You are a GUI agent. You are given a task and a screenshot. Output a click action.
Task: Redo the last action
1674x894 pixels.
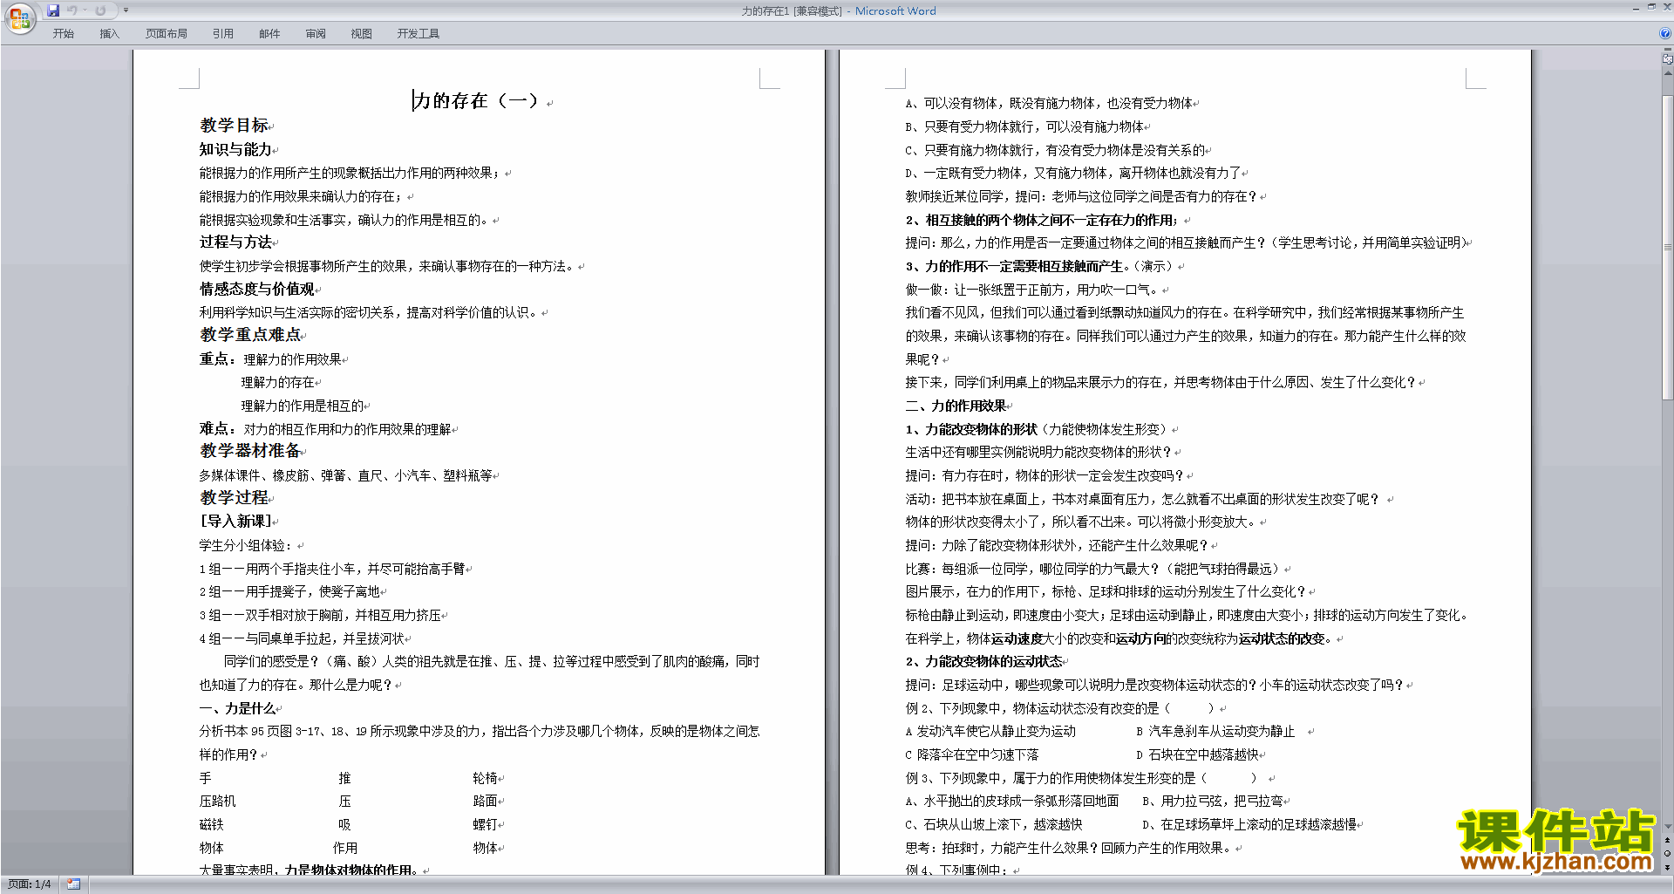(x=100, y=10)
